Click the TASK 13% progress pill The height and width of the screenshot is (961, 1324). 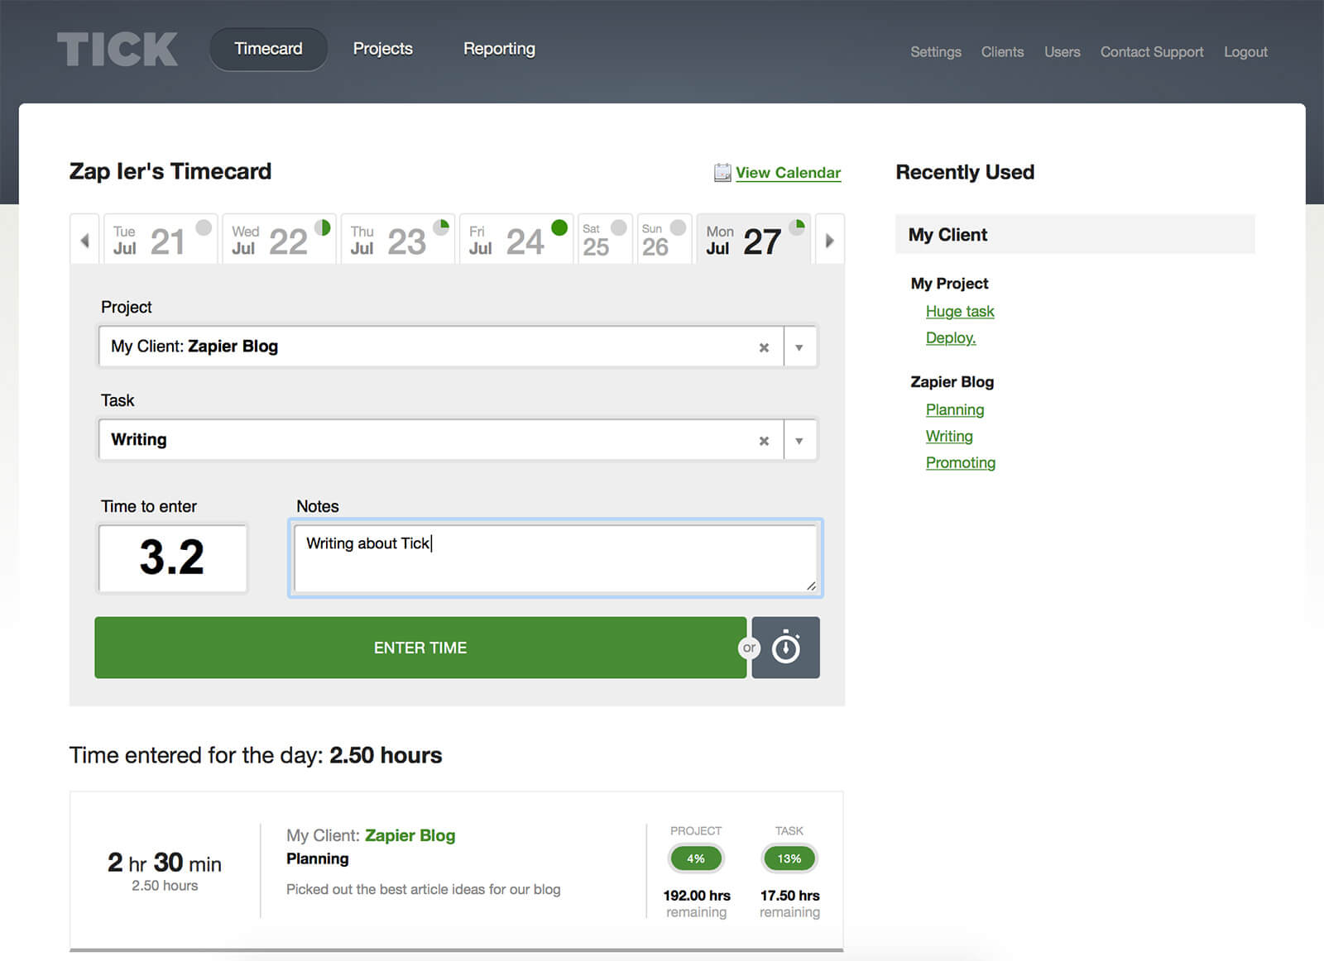789,858
